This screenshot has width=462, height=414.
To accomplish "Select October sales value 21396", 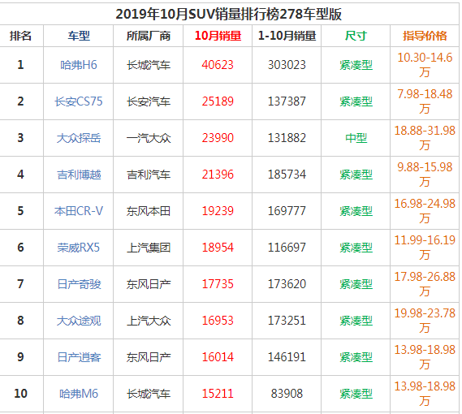I will point(218,175).
